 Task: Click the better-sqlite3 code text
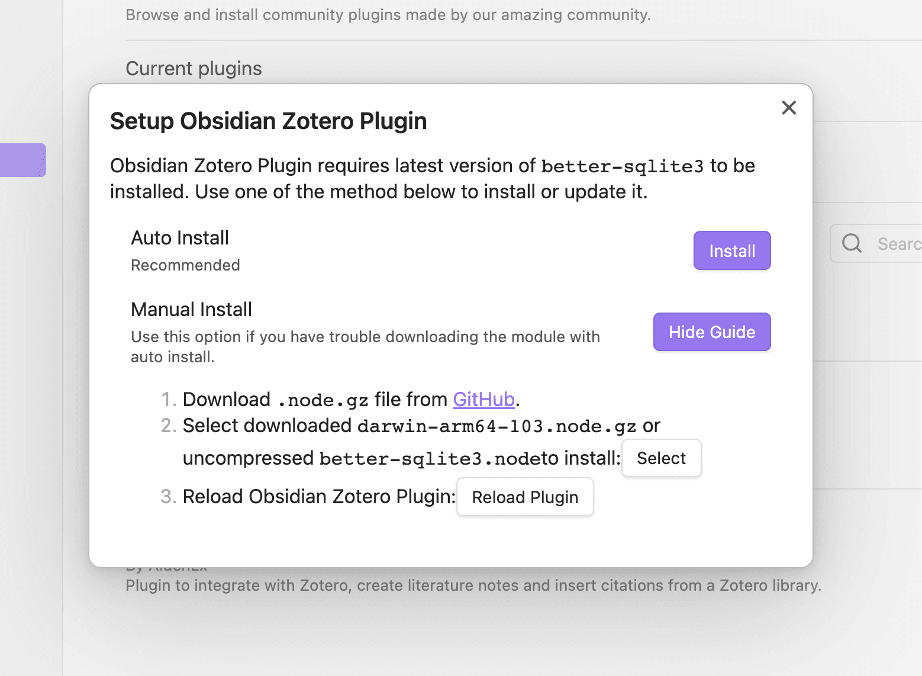(x=623, y=166)
